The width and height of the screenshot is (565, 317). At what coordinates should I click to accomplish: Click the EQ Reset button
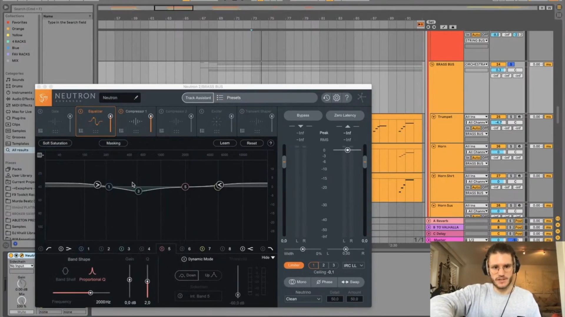pos(252,143)
